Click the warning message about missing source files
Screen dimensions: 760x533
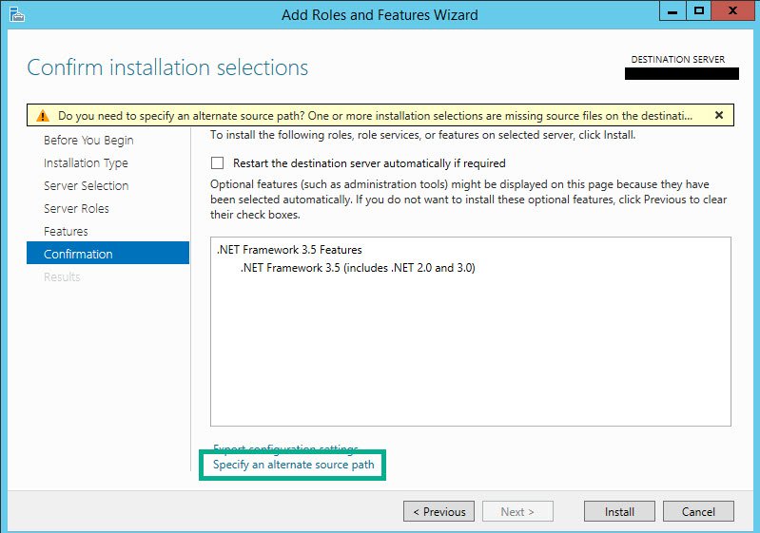click(x=375, y=116)
